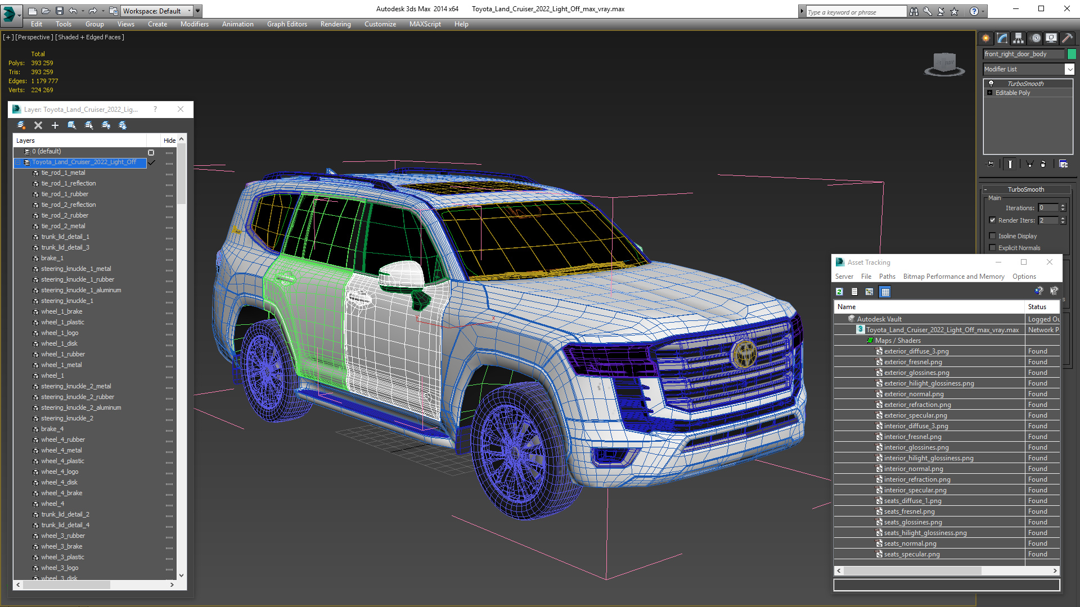This screenshot has height=607, width=1080.
Task: Toggle current layer box for 0 (default)
Action: tap(151, 152)
